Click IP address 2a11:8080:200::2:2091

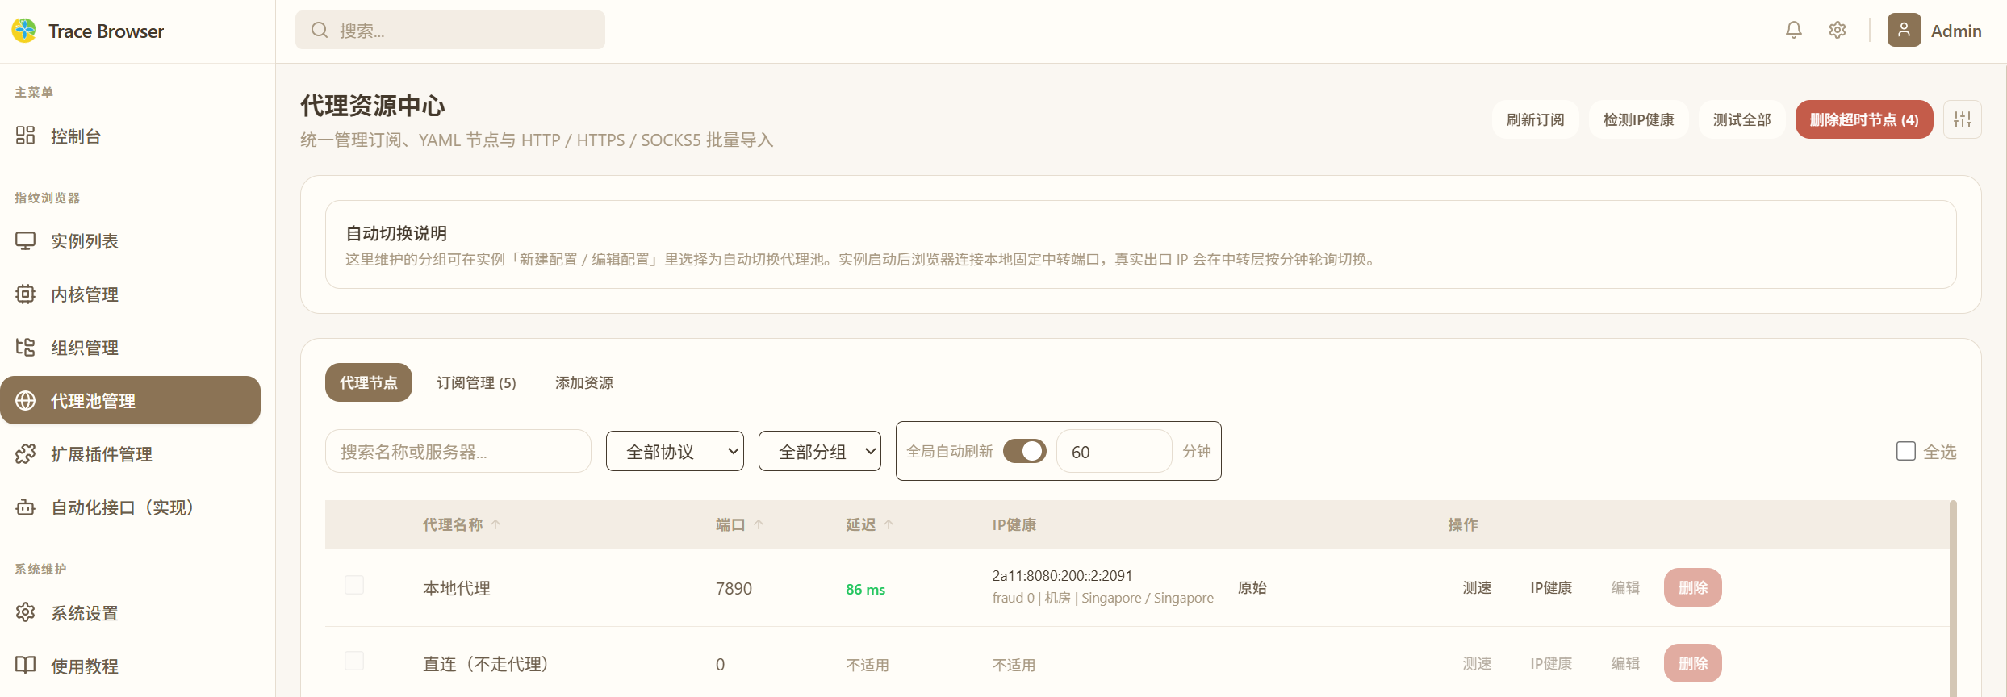click(1062, 575)
